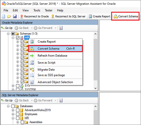Click the Schemas folder icon

click(x=17, y=34)
